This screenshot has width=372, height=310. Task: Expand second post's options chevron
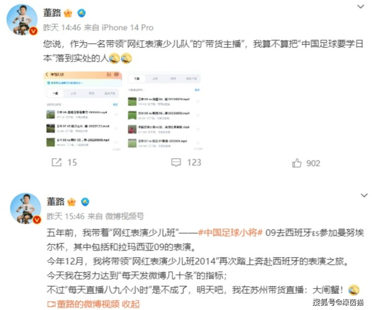pyautogui.click(x=364, y=195)
